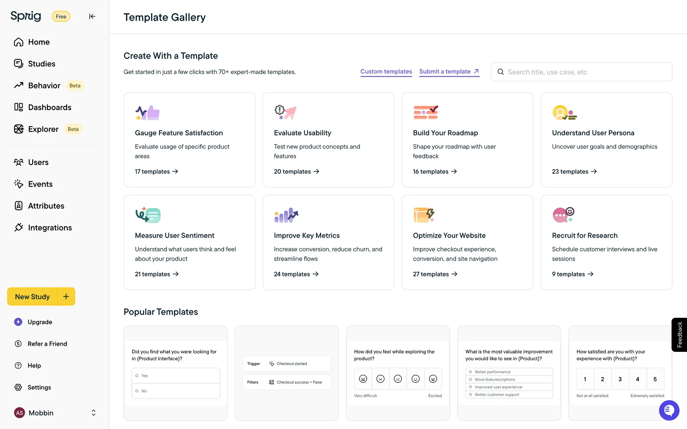Screen dimensions: 687x429
Task: Select rating 4 on satisfaction scale
Action: (637, 379)
